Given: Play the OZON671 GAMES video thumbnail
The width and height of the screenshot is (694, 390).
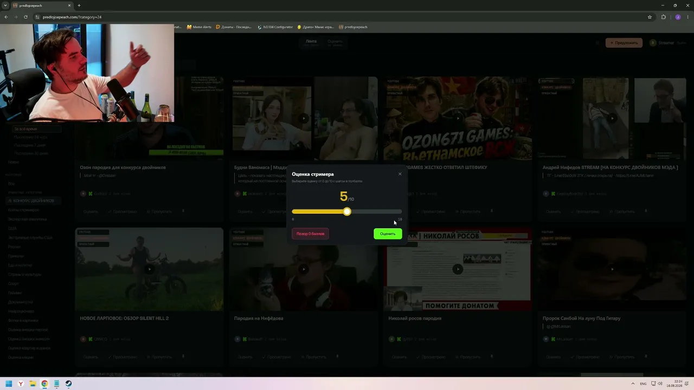Looking at the screenshot, I should coord(458,118).
